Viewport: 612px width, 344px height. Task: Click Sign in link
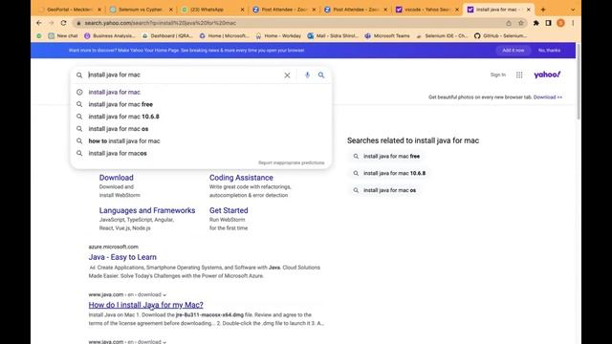click(497, 75)
